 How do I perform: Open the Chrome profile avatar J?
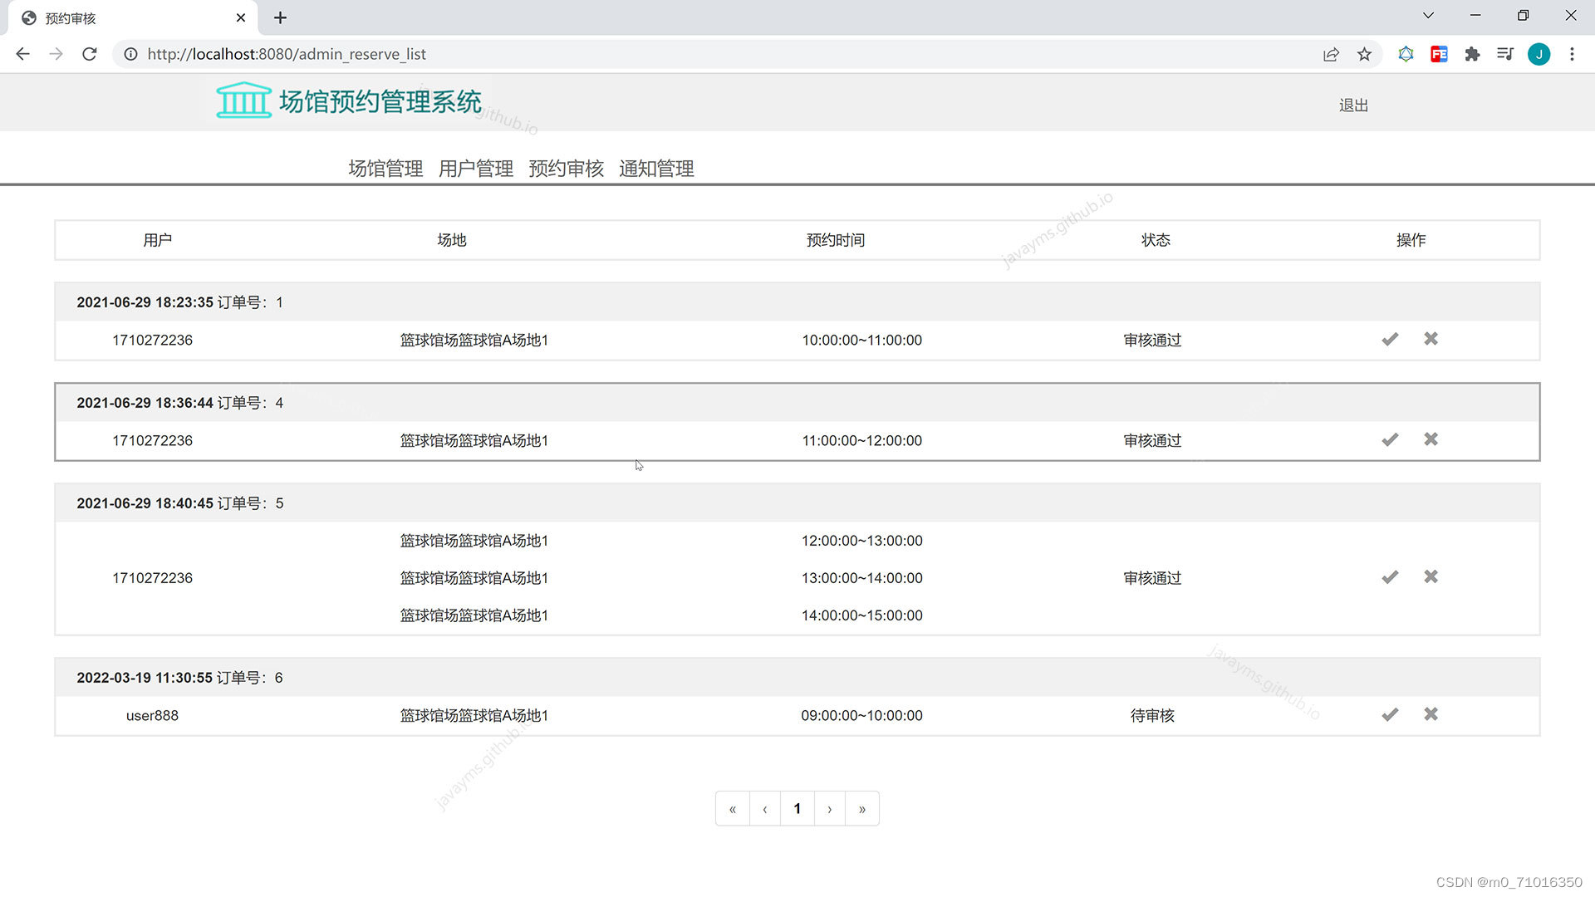(x=1539, y=54)
